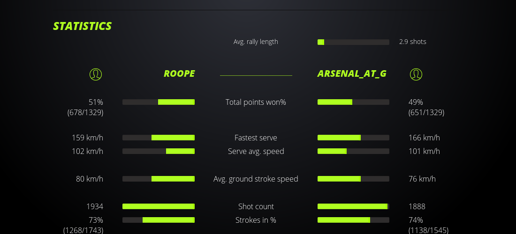The image size is (516, 234).
Task: Click ARSENAL_AT_G's Strokes in % bar
Action: [353, 220]
